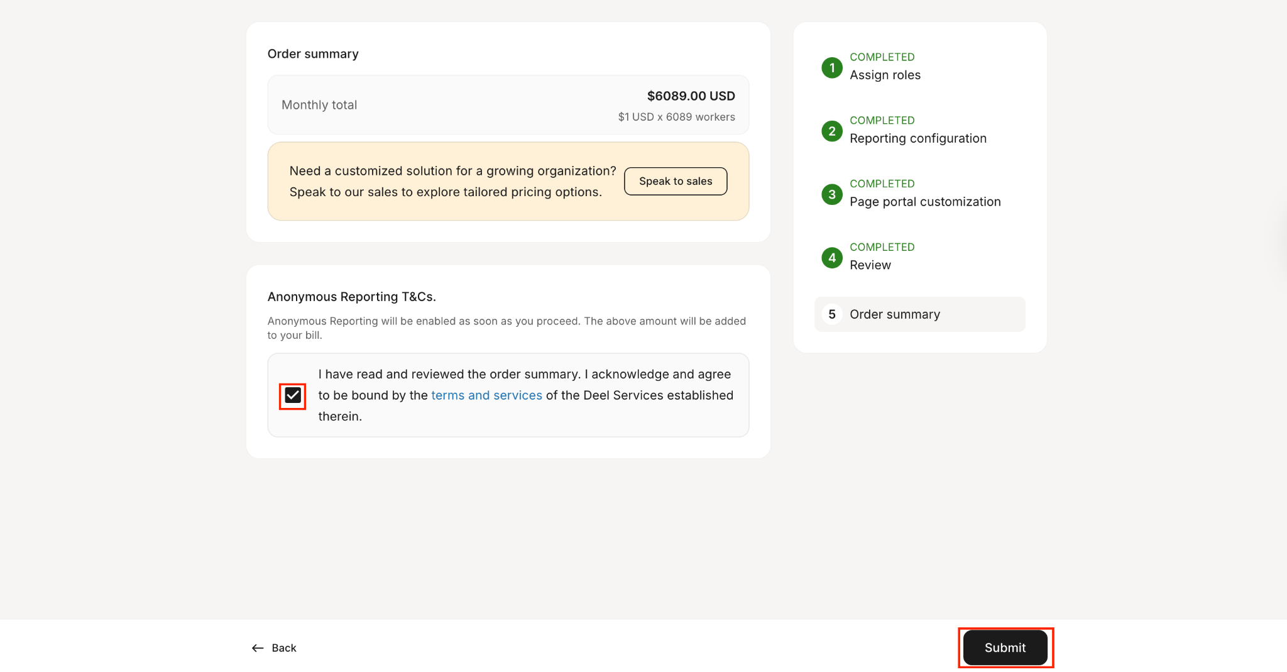Click the Anonymous Reporting T&Cs heading
Image resolution: width=1287 pixels, height=672 pixels.
351,297
